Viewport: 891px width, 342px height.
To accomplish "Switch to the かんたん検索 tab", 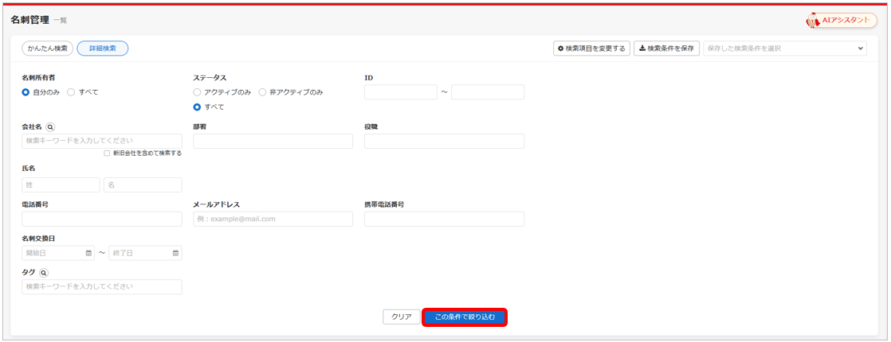I will tap(48, 49).
